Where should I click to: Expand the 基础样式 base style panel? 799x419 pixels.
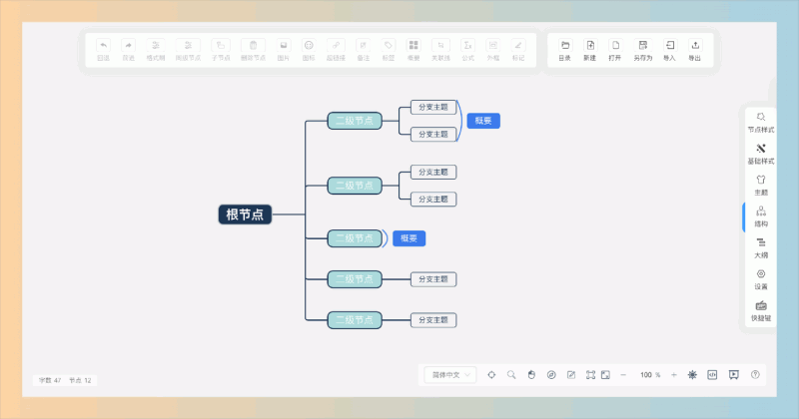(761, 154)
